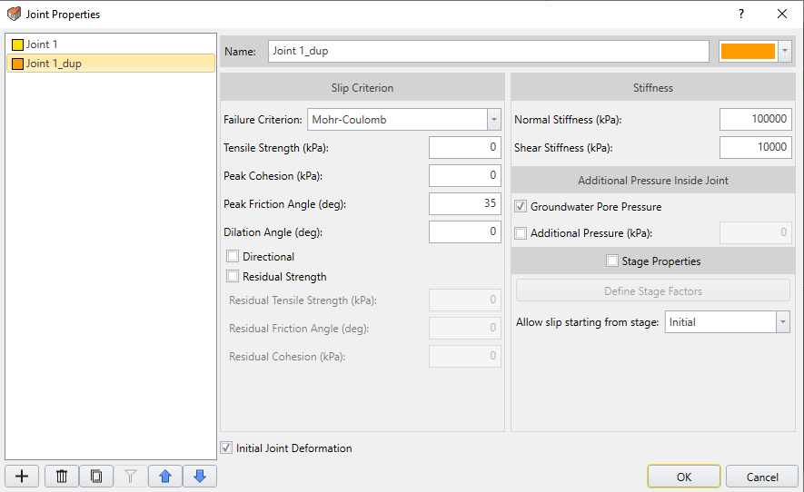Click the Normal Stiffness (kPa) field
This screenshot has width=804, height=492.
point(755,120)
